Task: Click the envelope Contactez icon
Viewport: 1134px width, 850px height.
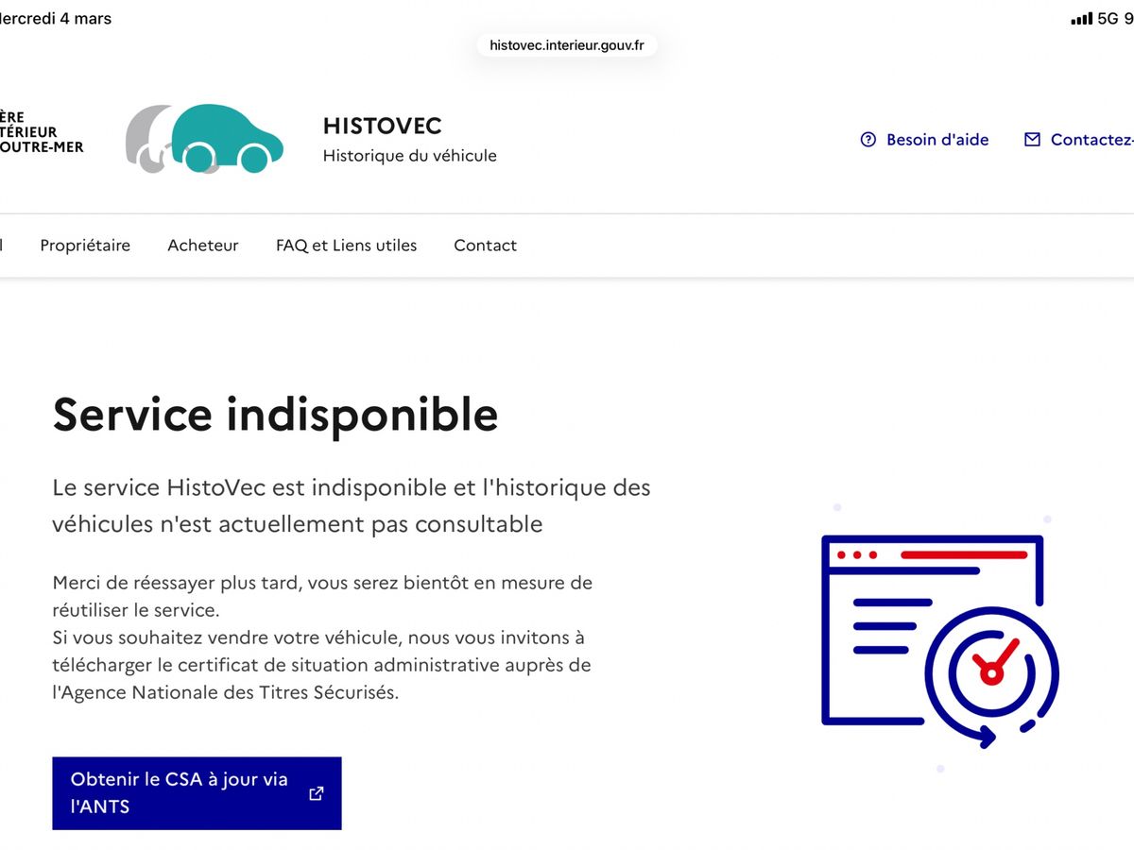Action: tap(1032, 140)
